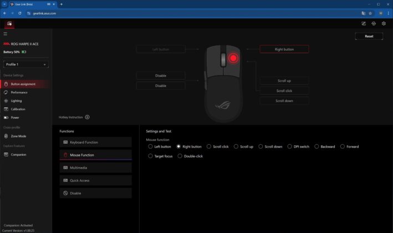This screenshot has height=233, width=393.
Task: Open the browser three-dot menu
Action: (x=388, y=13)
